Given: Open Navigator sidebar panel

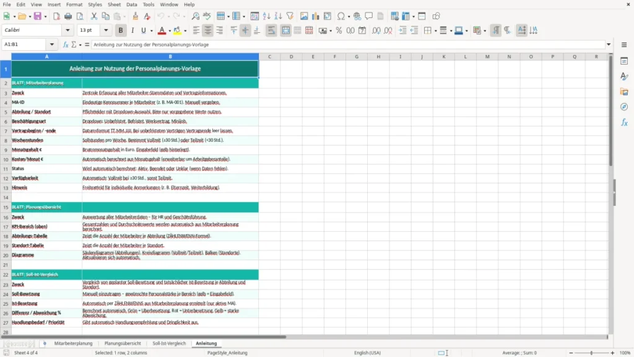Looking at the screenshot, I should (x=624, y=107).
